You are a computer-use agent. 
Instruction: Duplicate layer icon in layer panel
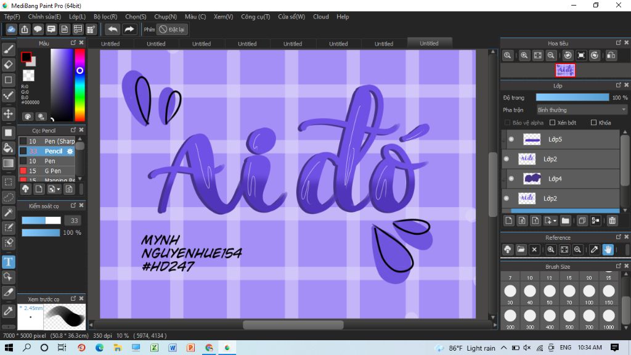coord(582,221)
